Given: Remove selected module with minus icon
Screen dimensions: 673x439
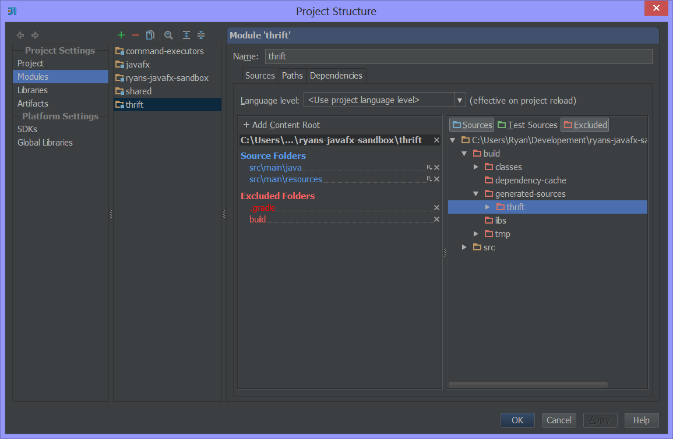Looking at the screenshot, I should (x=136, y=35).
